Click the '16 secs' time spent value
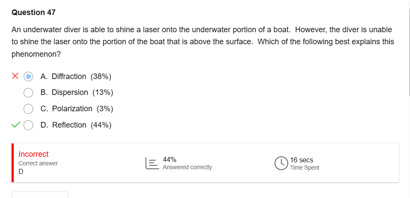Viewport: 410px width, 198px height. (301, 160)
